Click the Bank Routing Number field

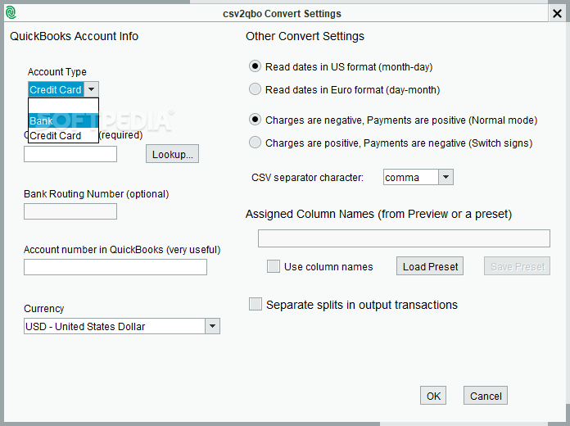tap(70, 211)
